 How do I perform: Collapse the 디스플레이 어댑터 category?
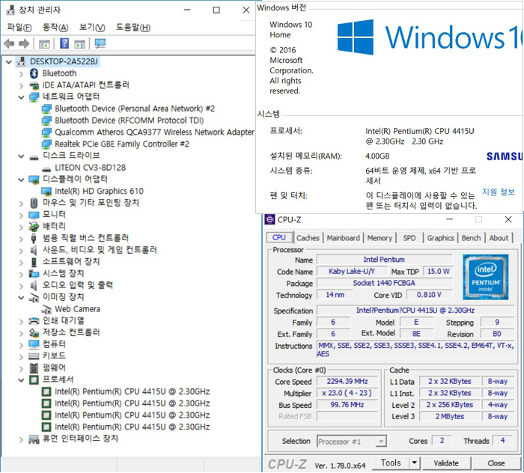point(21,180)
